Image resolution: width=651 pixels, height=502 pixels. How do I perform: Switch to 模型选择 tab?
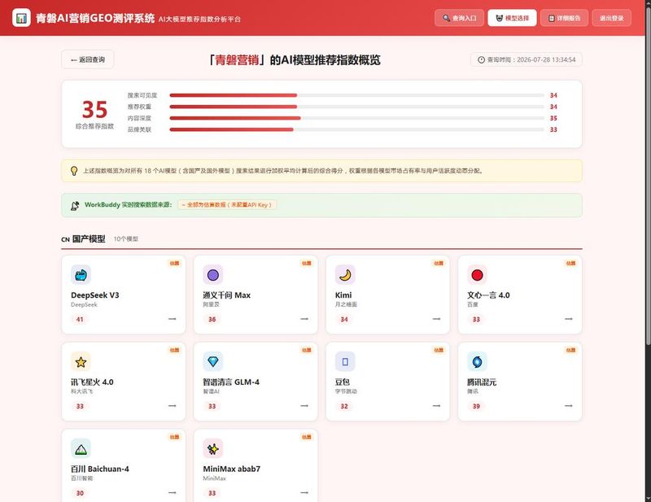click(x=512, y=18)
